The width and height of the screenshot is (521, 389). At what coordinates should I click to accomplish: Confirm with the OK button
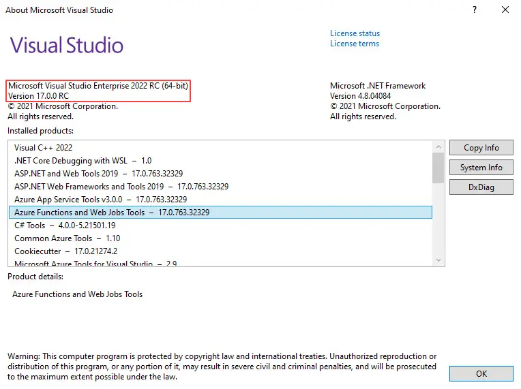coord(481,374)
